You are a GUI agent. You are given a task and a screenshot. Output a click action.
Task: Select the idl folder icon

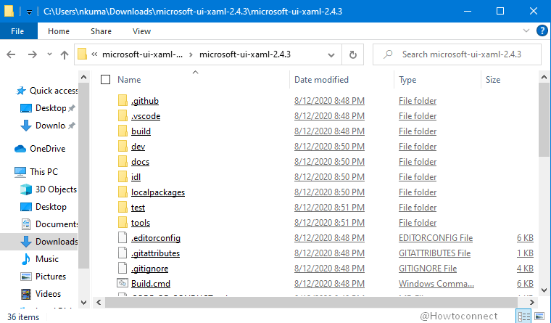pyautogui.click(x=123, y=176)
